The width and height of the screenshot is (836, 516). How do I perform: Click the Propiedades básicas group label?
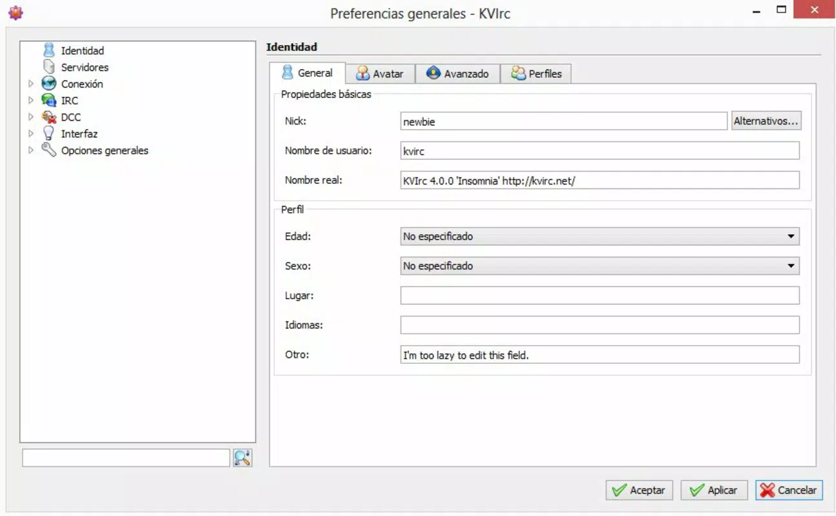(x=326, y=94)
